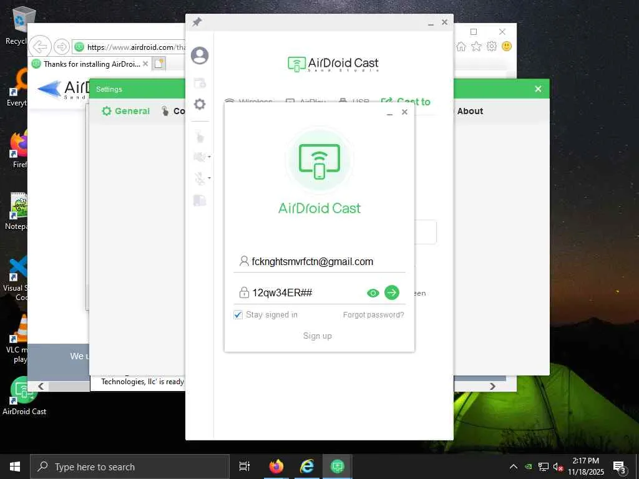This screenshot has height=479, width=639.
Task: Click the browser forward arrow button
Action: [62, 47]
